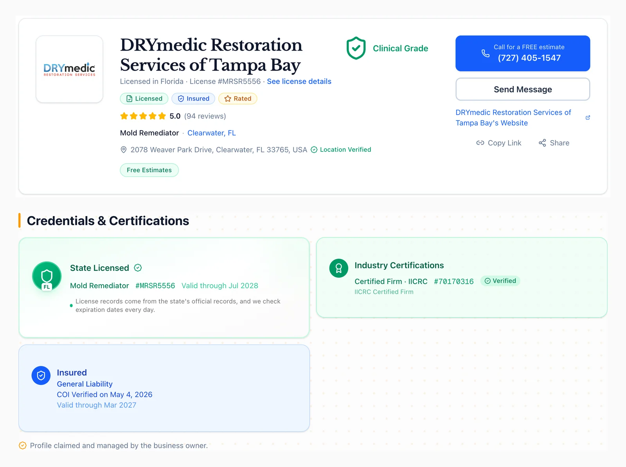The image size is (626, 467).
Task: Click the 5.0 rating score
Action: click(x=175, y=116)
